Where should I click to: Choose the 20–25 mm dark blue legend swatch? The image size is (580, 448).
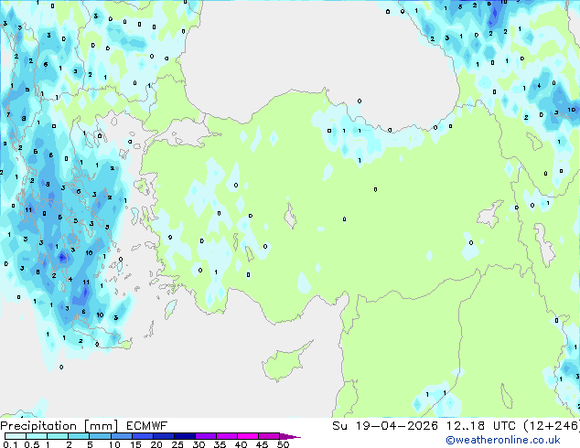[163, 436]
